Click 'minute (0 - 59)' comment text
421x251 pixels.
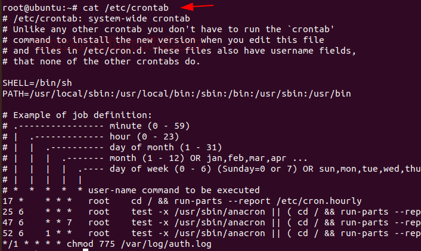(150, 126)
